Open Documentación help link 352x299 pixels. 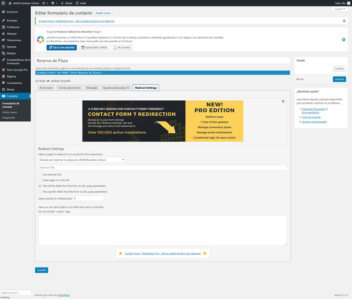pyautogui.click(x=310, y=112)
